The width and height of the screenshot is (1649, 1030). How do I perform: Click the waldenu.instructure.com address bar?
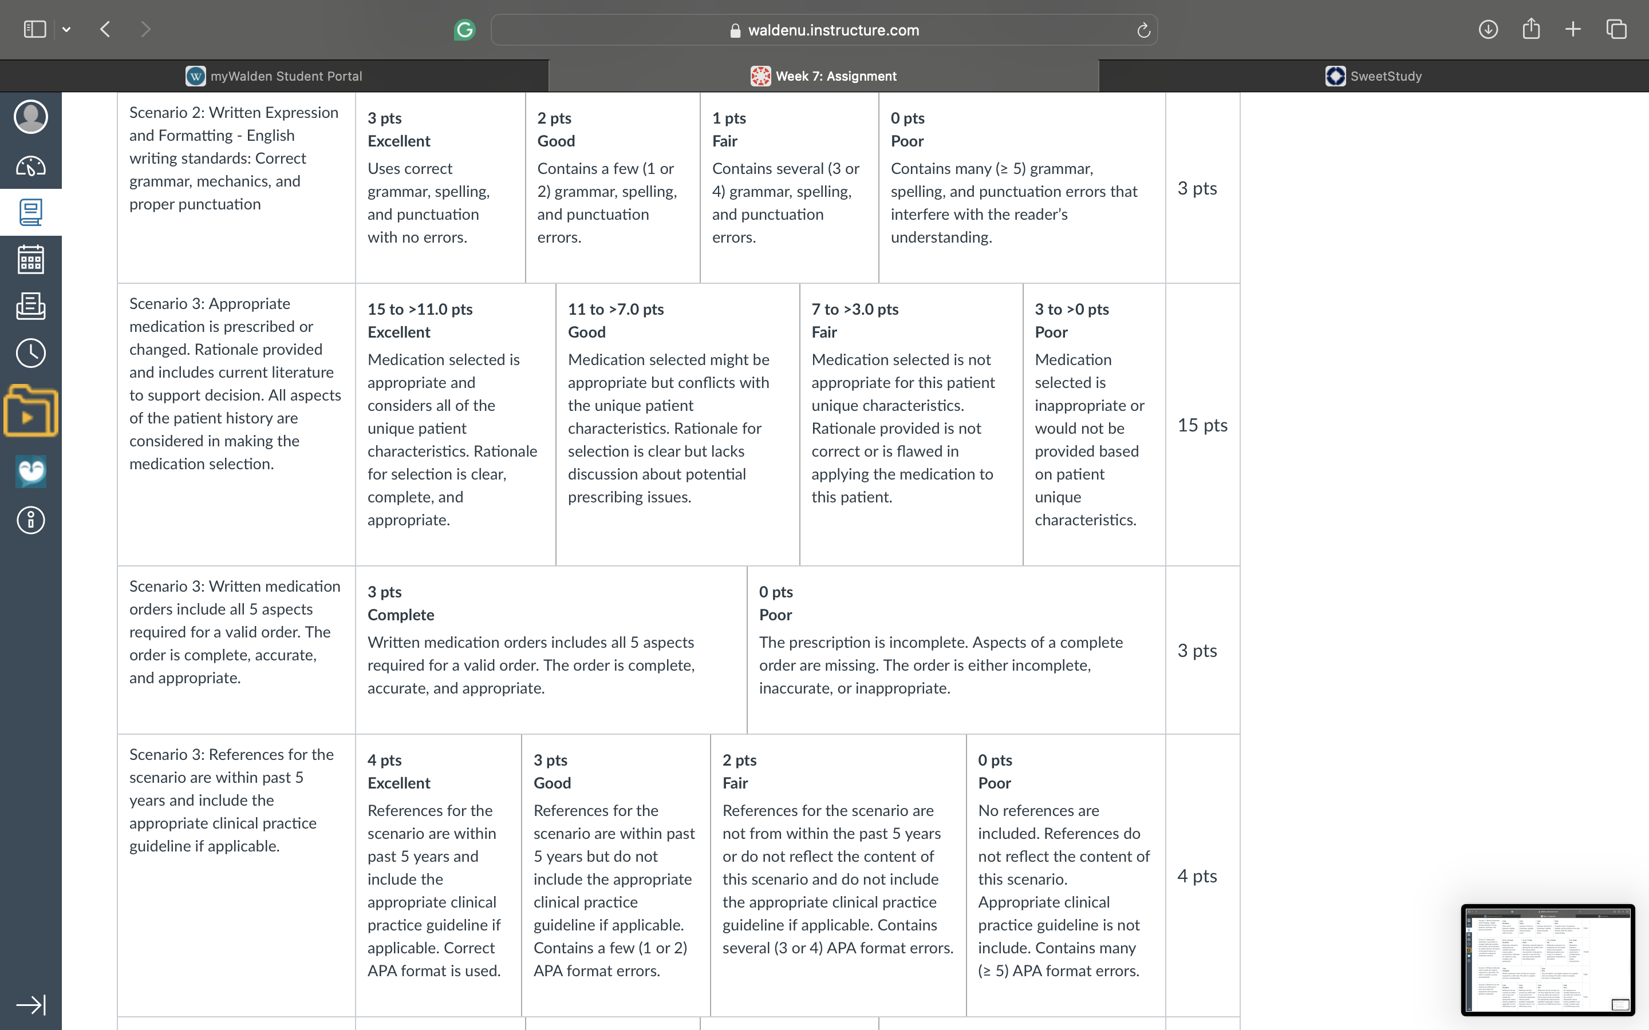coord(824,30)
